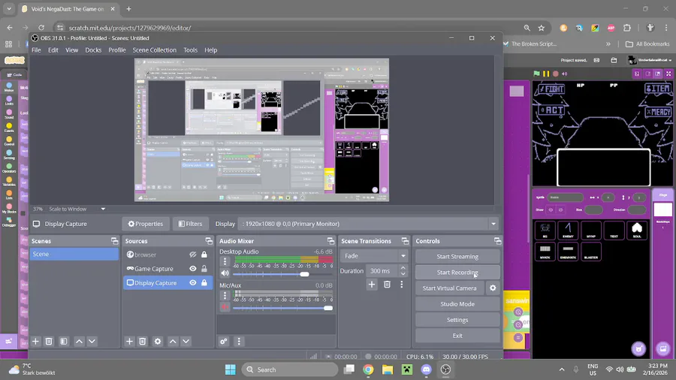Move scene up arrow in Scenes dock
Viewport: 676px width, 380px height.
[x=80, y=341]
